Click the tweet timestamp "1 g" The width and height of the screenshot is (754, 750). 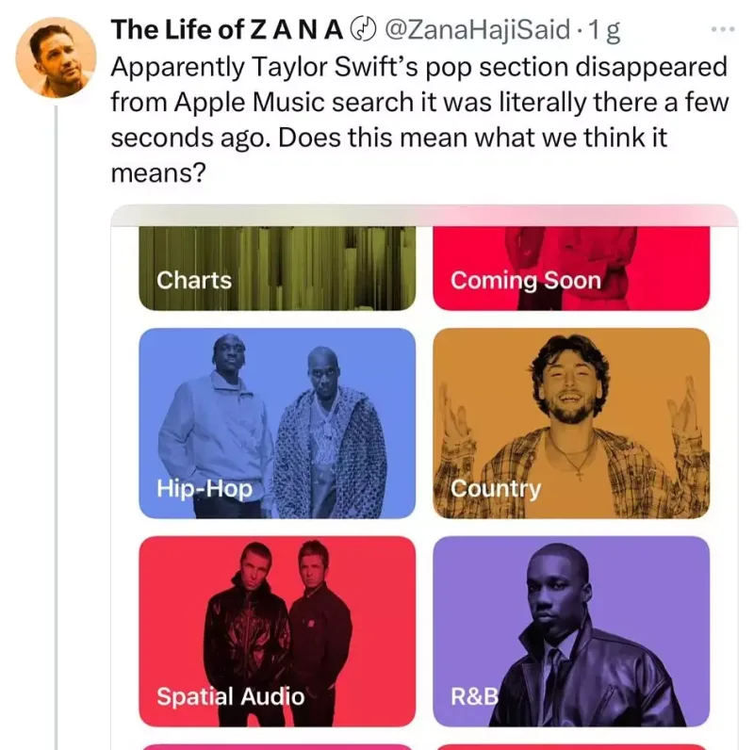pyautogui.click(x=604, y=30)
